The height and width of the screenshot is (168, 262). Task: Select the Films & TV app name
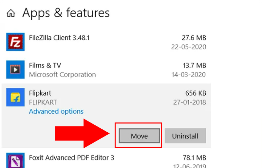45,65
